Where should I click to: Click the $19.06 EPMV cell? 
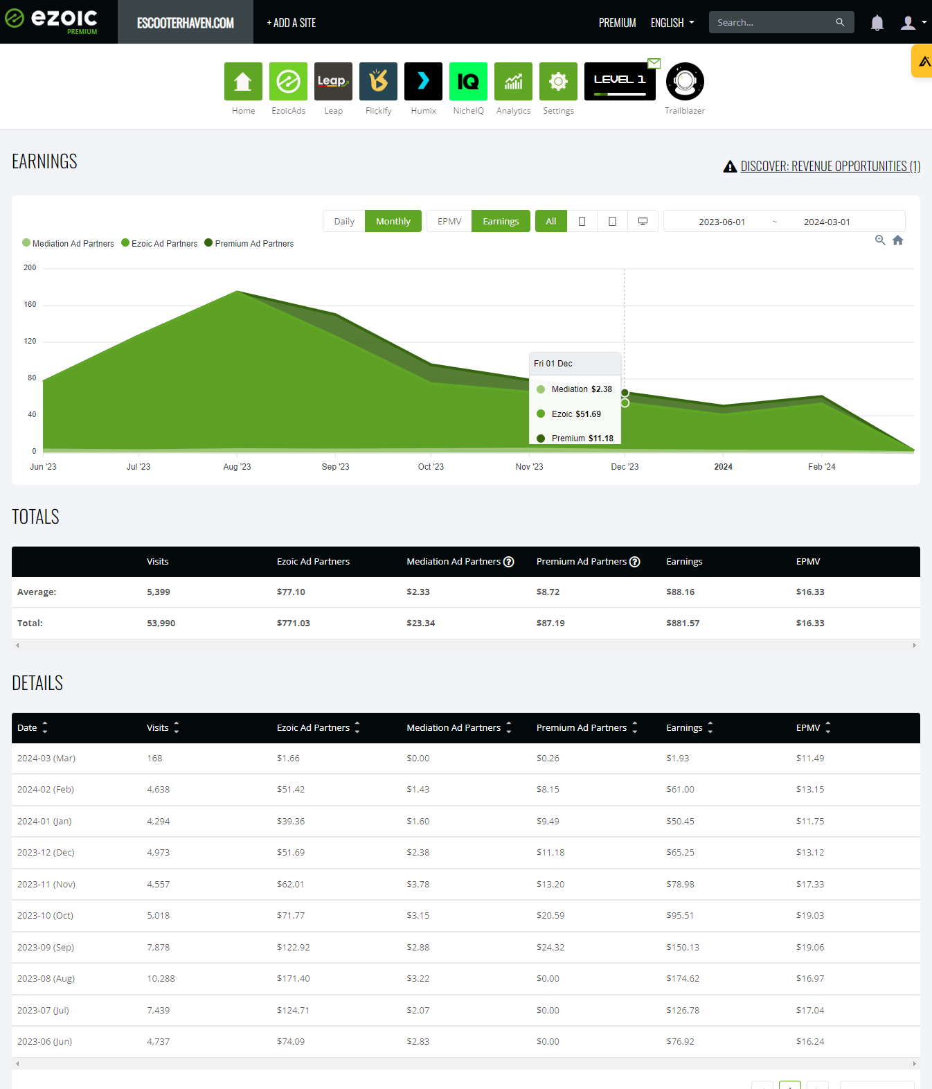(810, 948)
